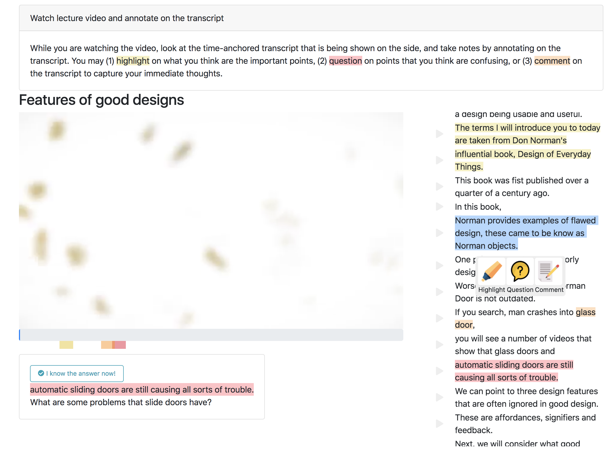Play from 'This book was fist published' arrow
Image resolution: width=616 pixels, height=450 pixels.
pyautogui.click(x=439, y=187)
